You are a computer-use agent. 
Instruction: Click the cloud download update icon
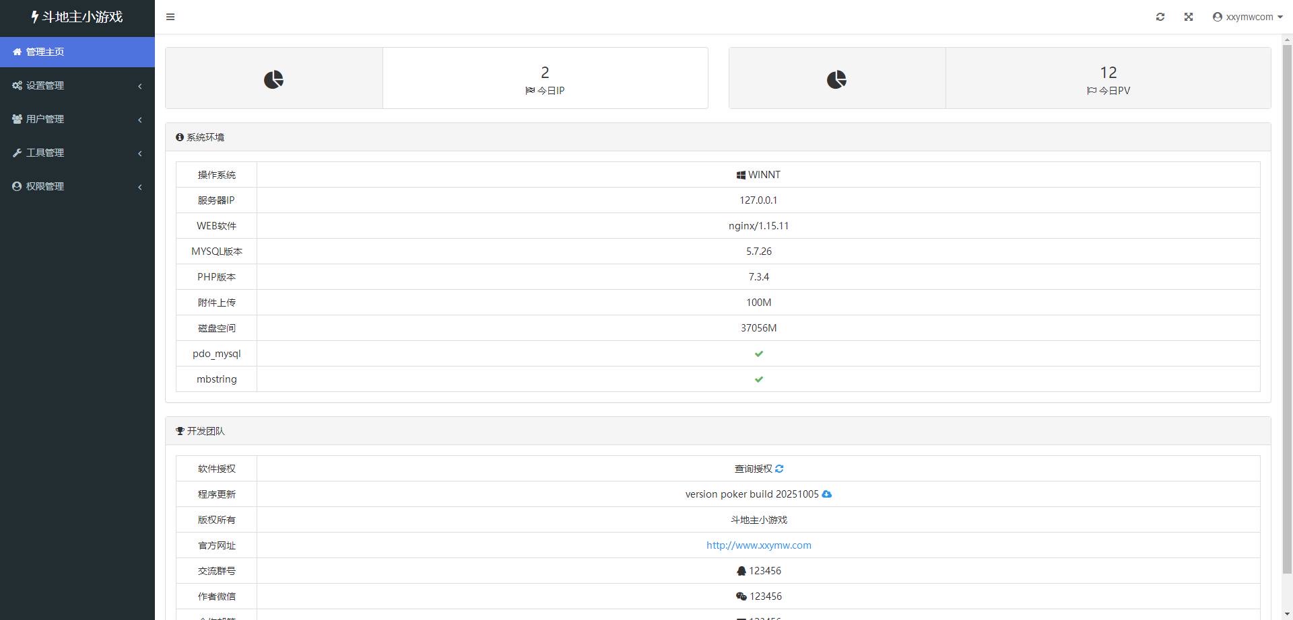(827, 494)
